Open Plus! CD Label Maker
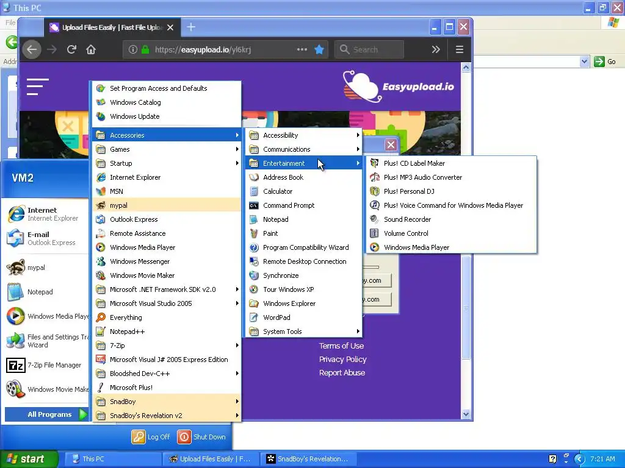This screenshot has width=625, height=468. coord(451,163)
